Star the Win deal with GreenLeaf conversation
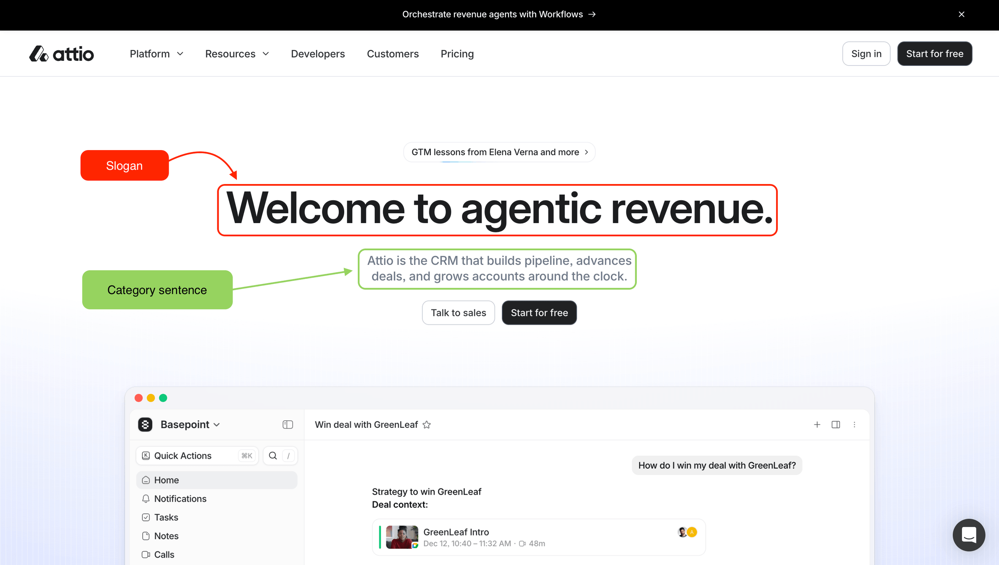 coord(427,425)
